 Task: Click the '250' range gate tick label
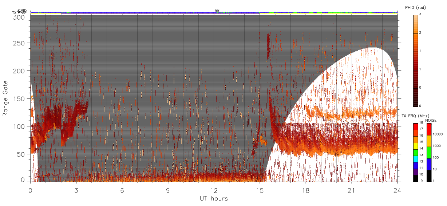(19, 43)
